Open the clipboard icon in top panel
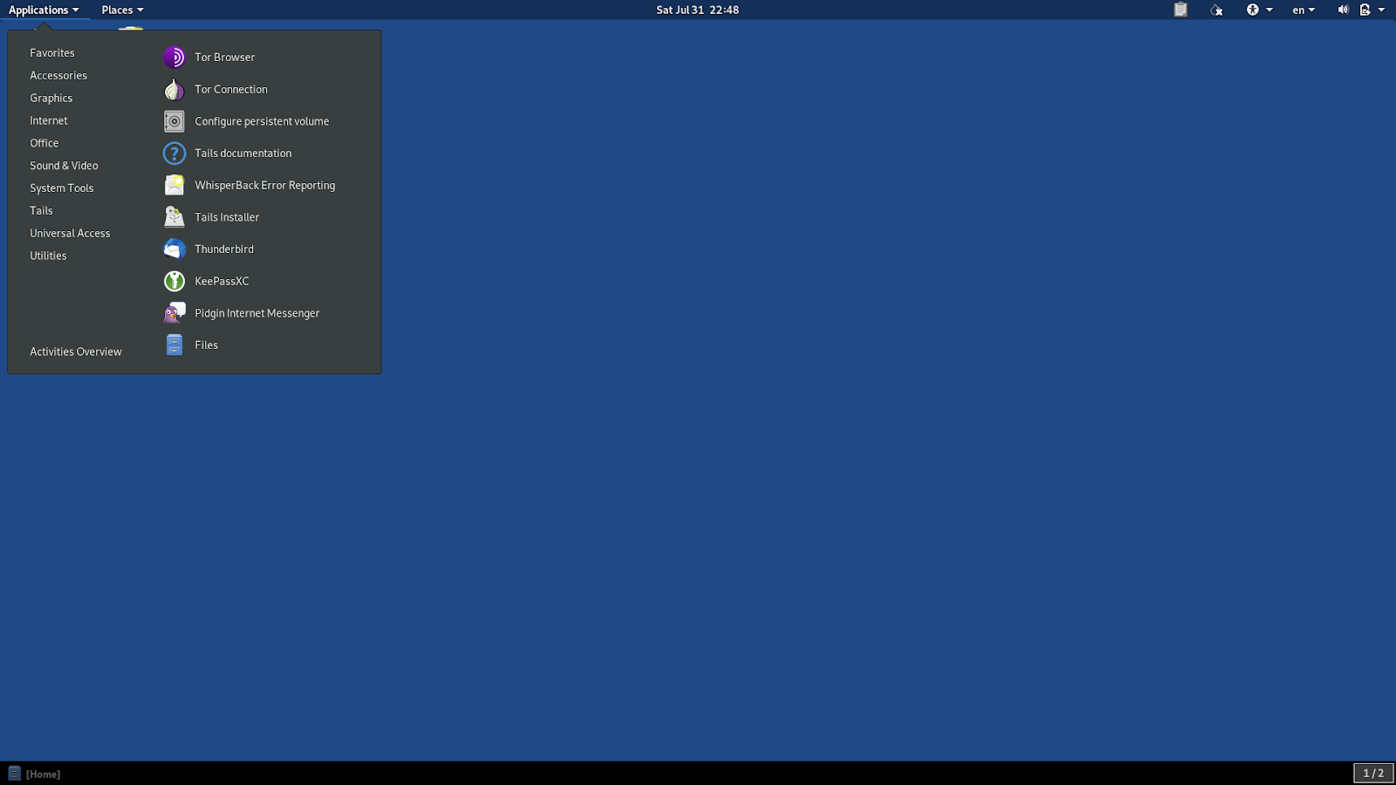 [1180, 10]
